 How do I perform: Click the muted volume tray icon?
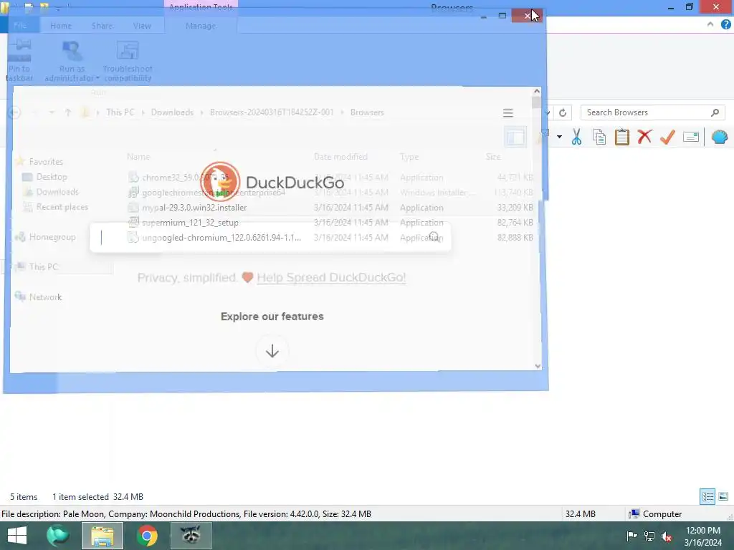point(667,536)
